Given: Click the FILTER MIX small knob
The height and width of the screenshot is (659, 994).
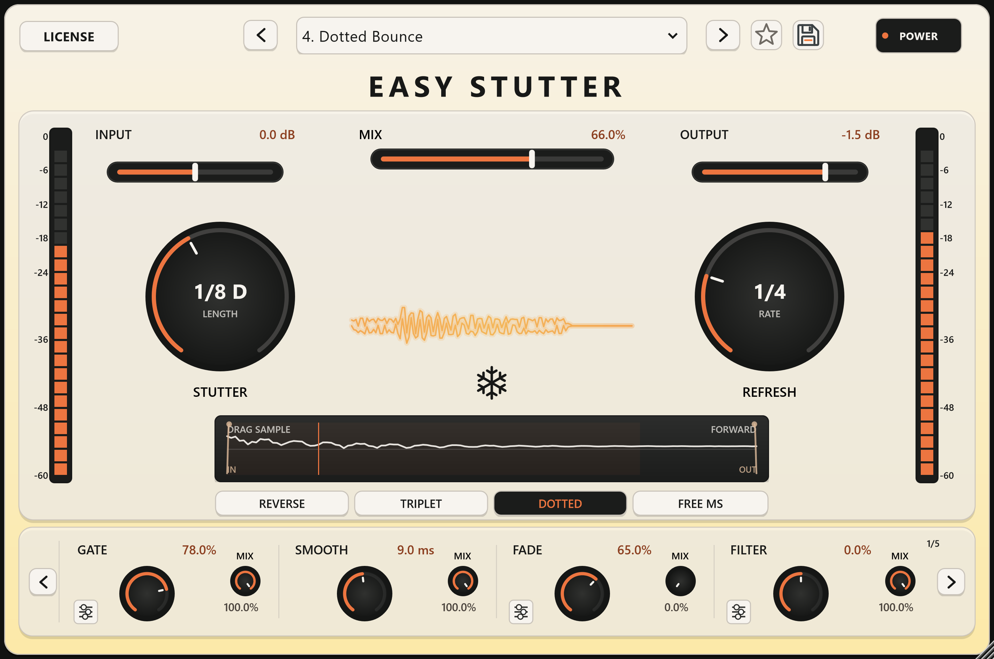Looking at the screenshot, I should pos(900,581).
